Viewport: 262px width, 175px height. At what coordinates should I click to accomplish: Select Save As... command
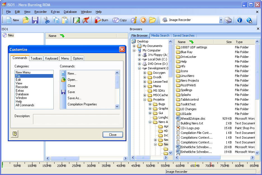(x=74, y=98)
